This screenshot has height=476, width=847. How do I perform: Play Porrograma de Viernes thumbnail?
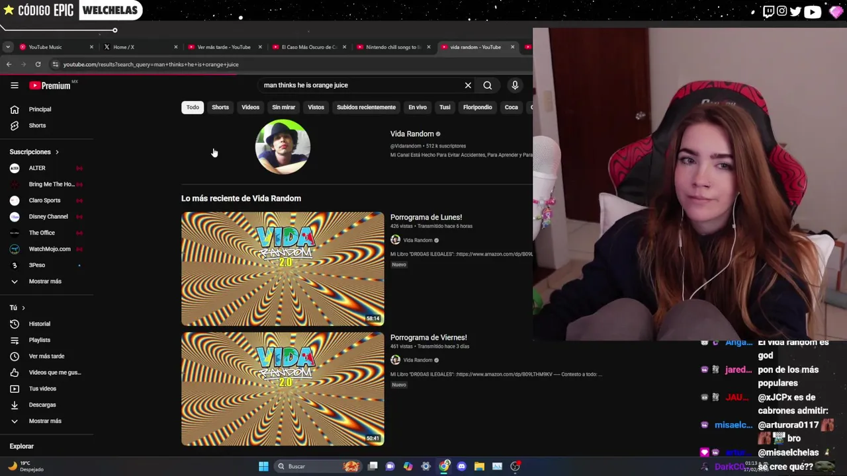coord(283,389)
